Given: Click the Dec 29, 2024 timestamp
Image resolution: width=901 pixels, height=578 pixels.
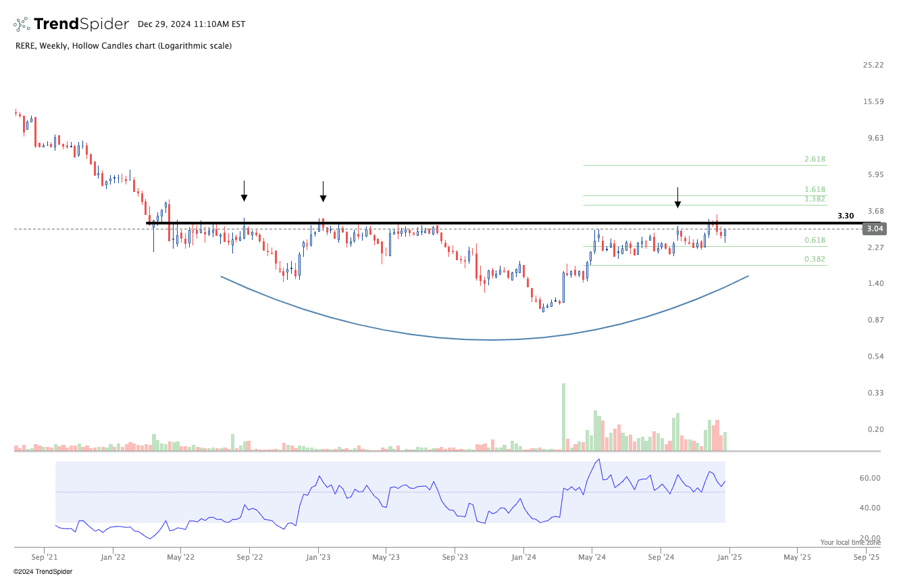Looking at the screenshot, I should tap(191, 24).
